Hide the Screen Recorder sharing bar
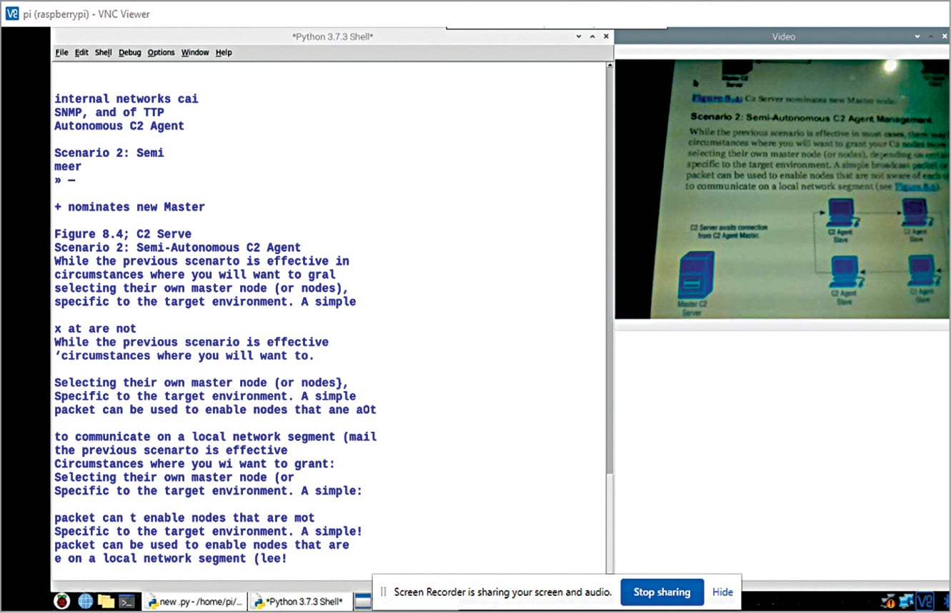Viewport: 951px width, 613px height. coord(722,592)
